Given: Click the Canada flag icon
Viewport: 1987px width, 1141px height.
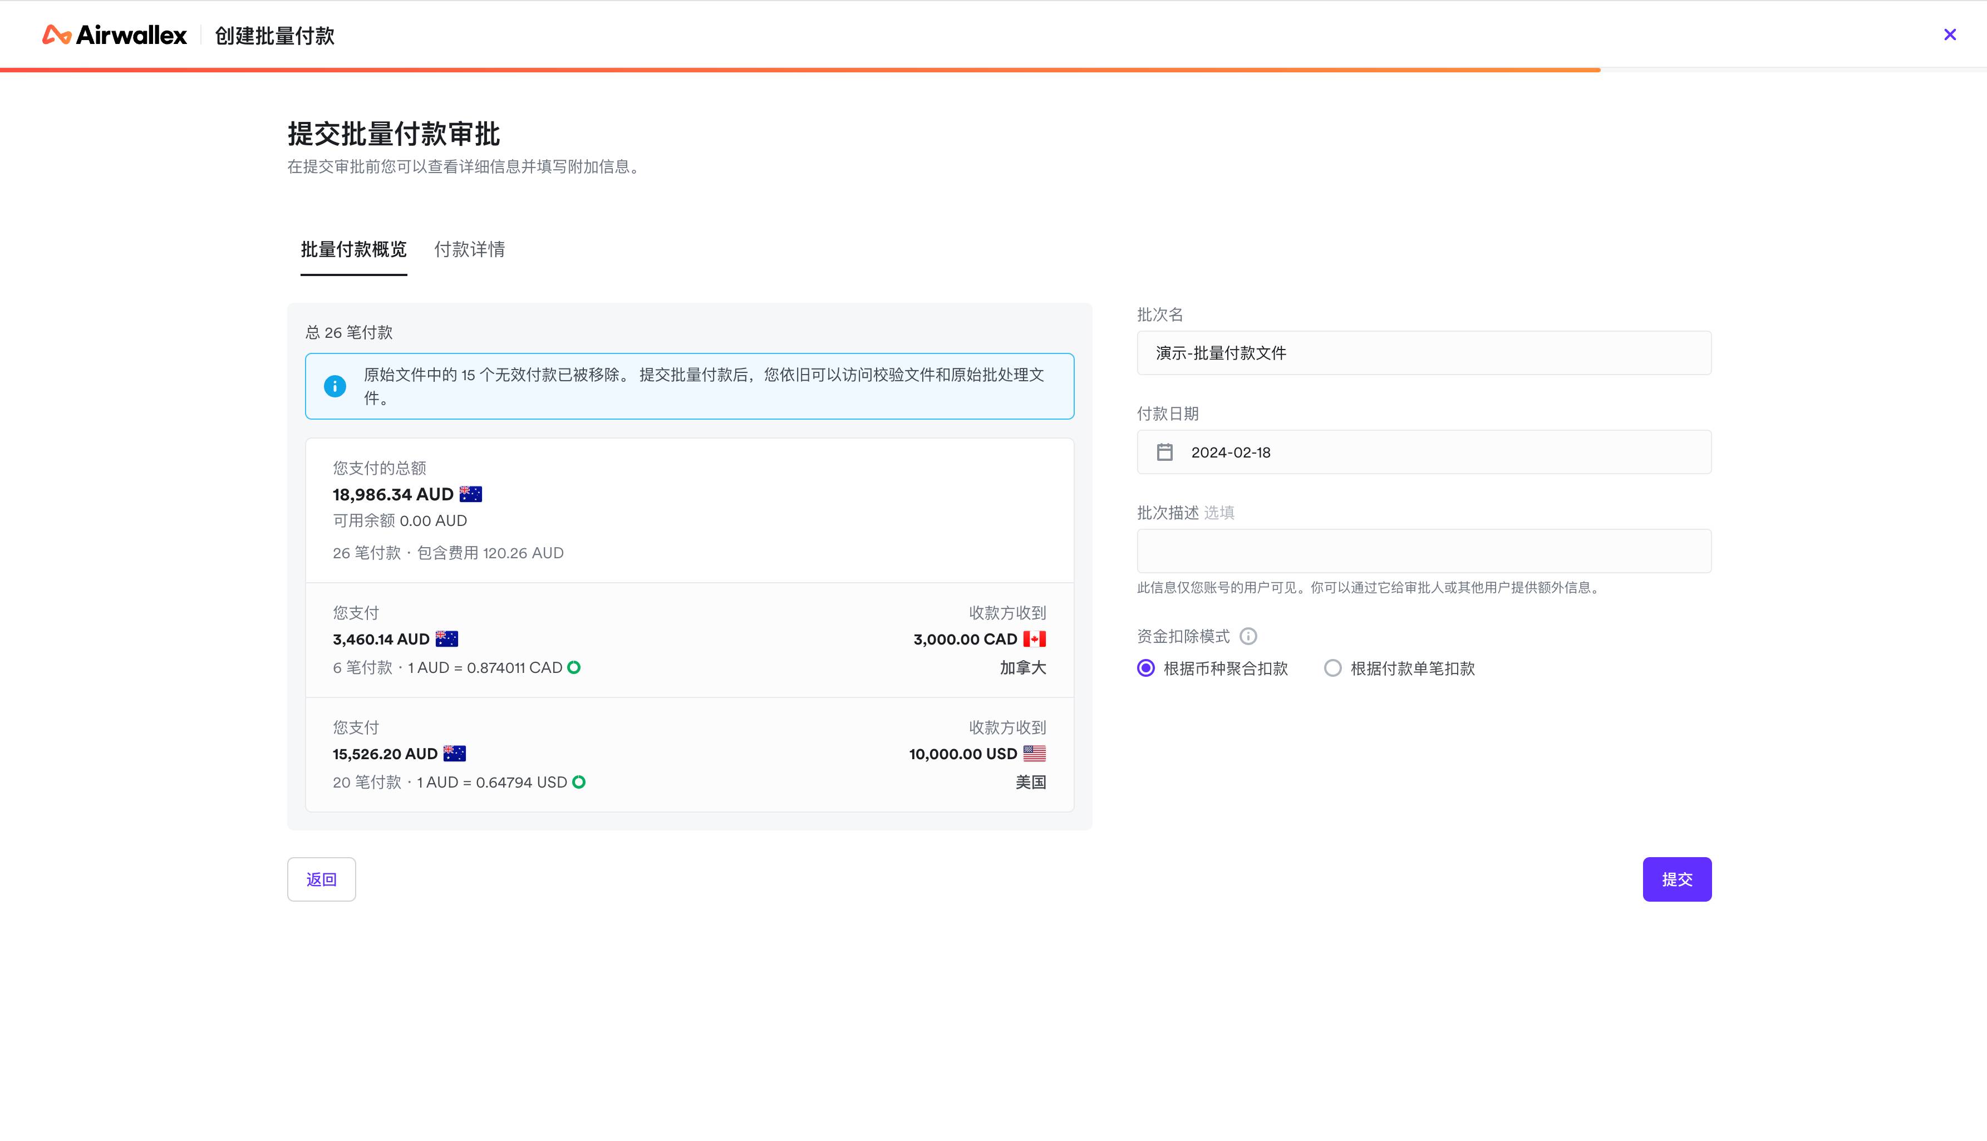Looking at the screenshot, I should tap(1034, 638).
